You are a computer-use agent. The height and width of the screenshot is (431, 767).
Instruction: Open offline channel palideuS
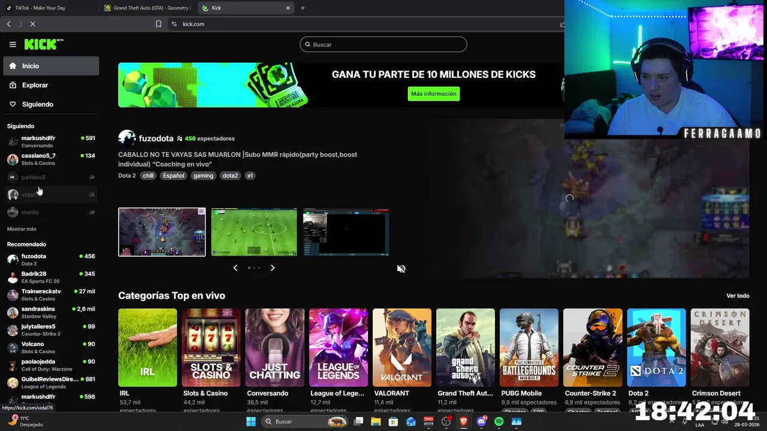click(x=51, y=177)
